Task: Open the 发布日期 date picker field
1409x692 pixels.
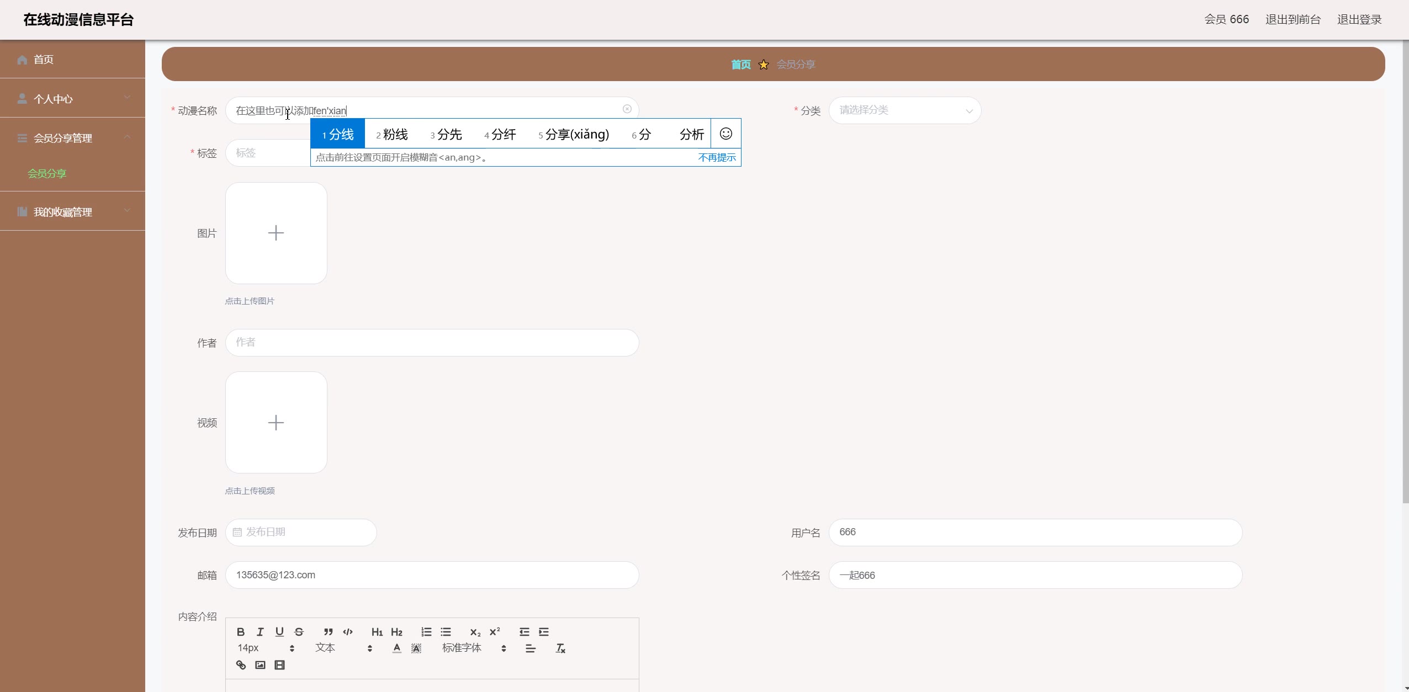Action: click(x=301, y=533)
